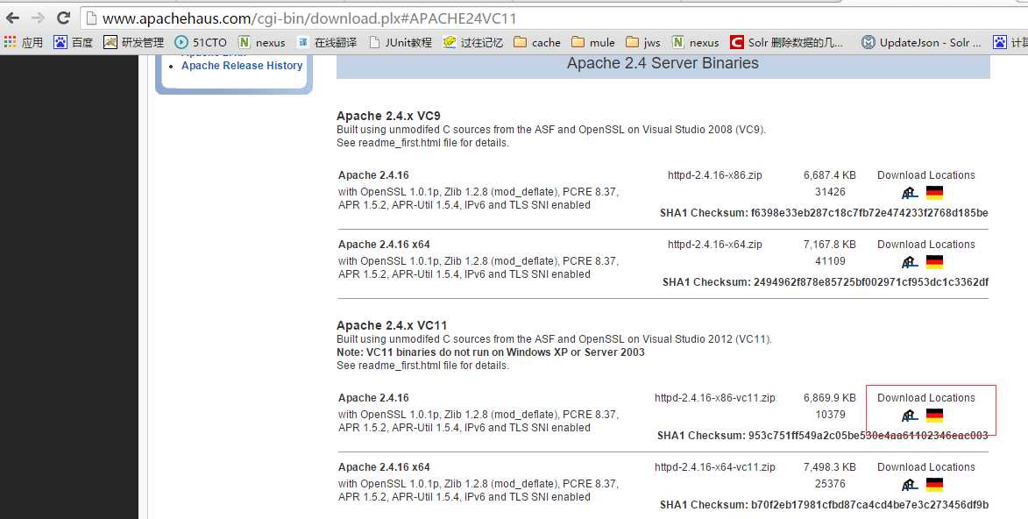This screenshot has height=519, width=1028.
Task: Click the httpd-2.4.16-x86-vc11.zip file name
Action: [714, 398]
